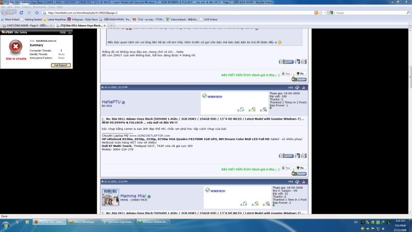Go to the Firefox Home page icon
This screenshot has width=412, height=232.
(x=37, y=12)
